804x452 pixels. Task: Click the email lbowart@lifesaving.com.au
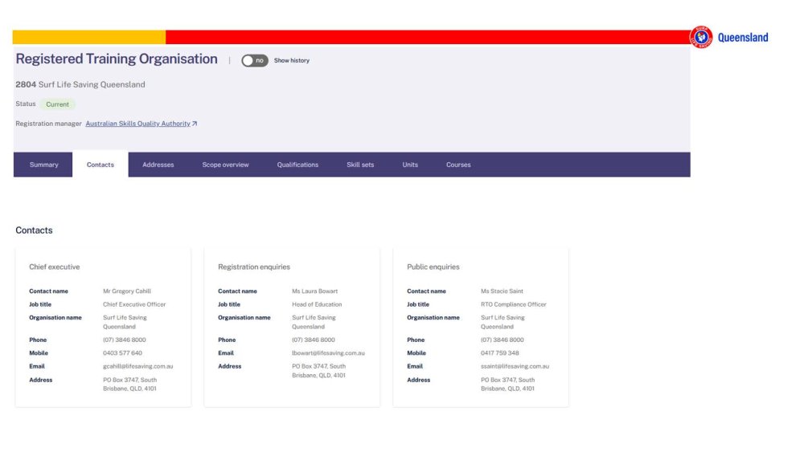click(x=328, y=353)
